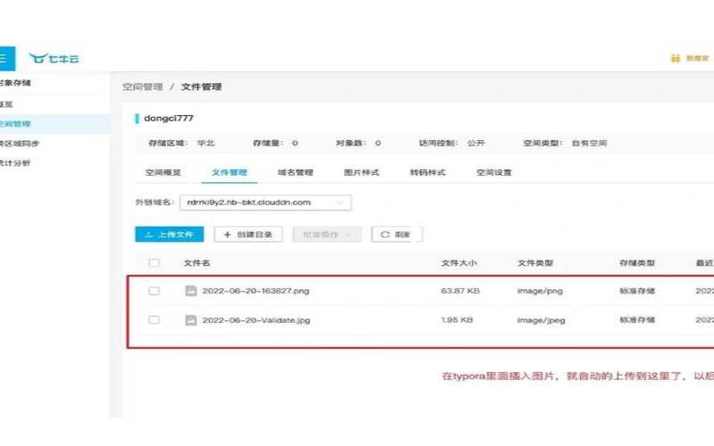Switch to the 空间设置 tab
Viewport: 714px width, 446px height.
(494, 172)
